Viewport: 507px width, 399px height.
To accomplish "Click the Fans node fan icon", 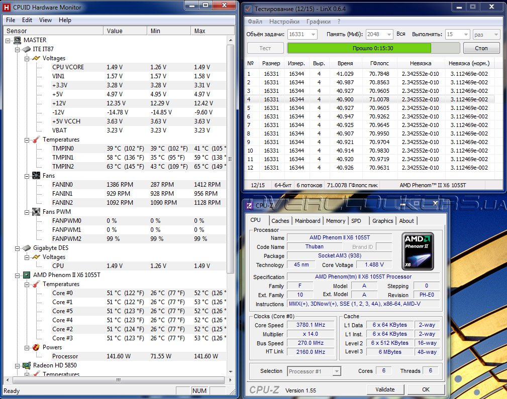I will pos(36,176).
